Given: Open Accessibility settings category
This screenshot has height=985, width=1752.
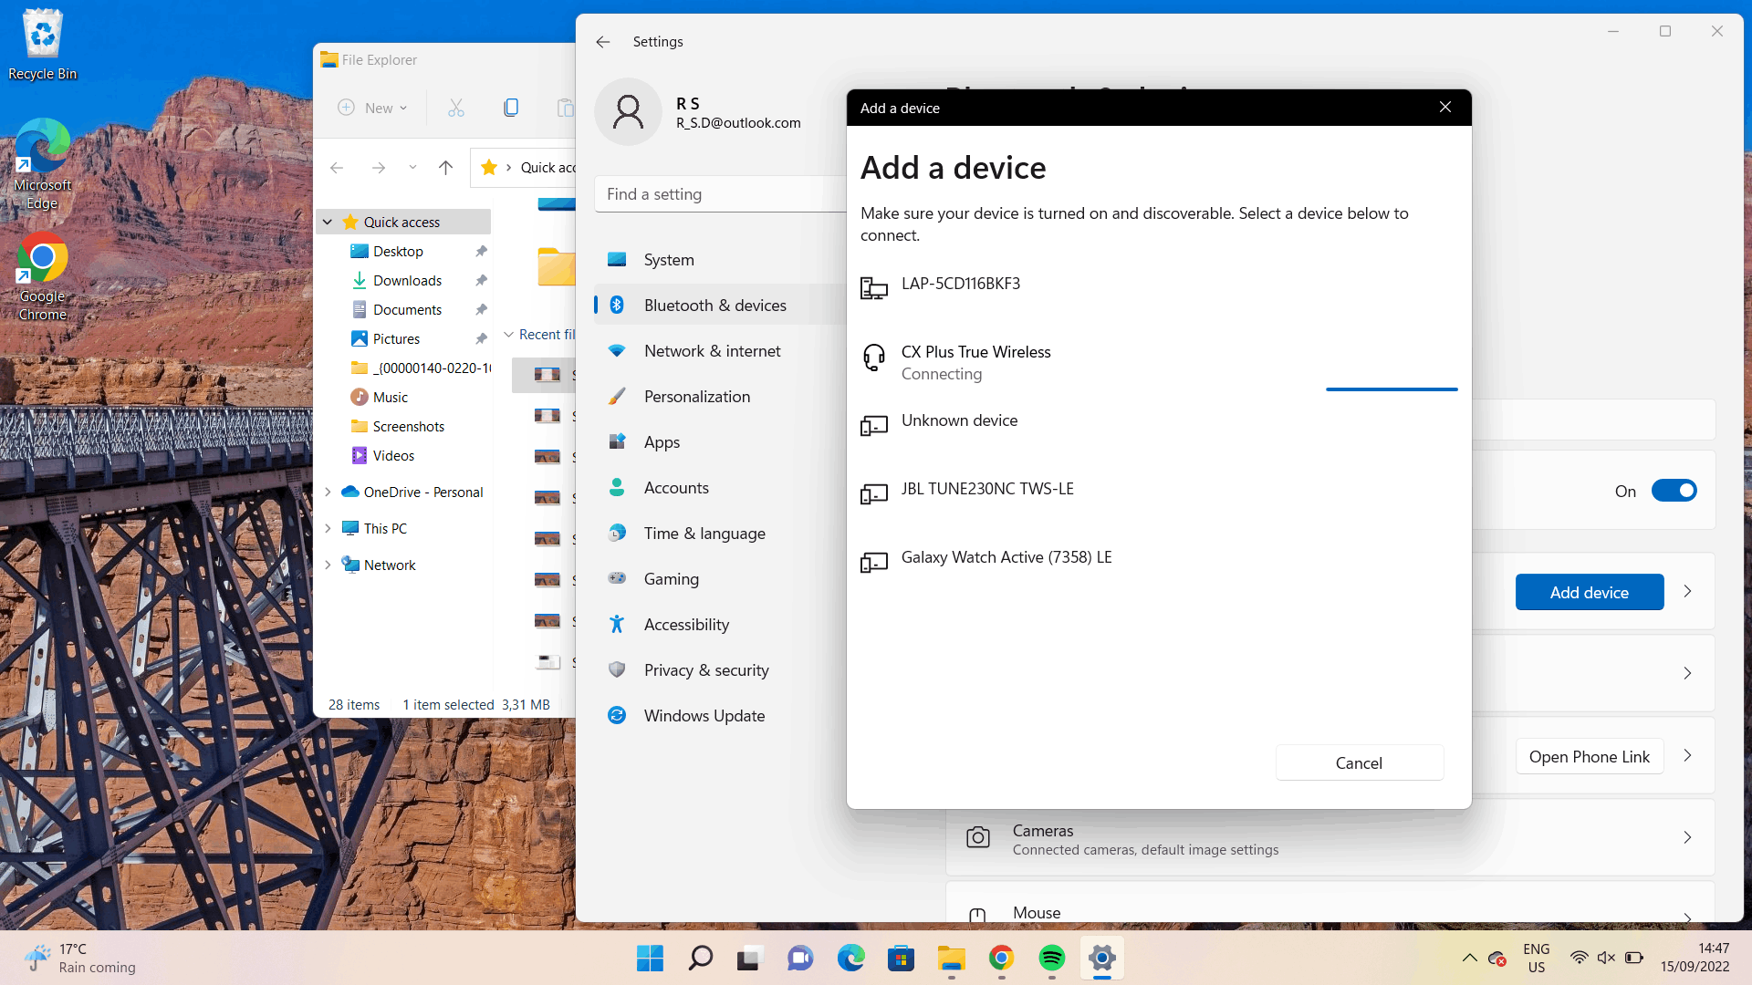Looking at the screenshot, I should pos(721,625).
